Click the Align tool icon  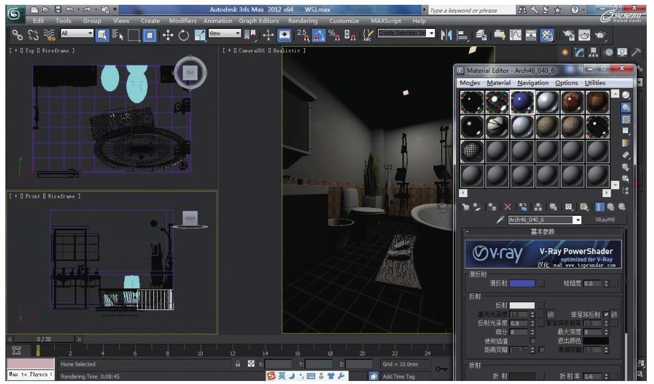[462, 35]
